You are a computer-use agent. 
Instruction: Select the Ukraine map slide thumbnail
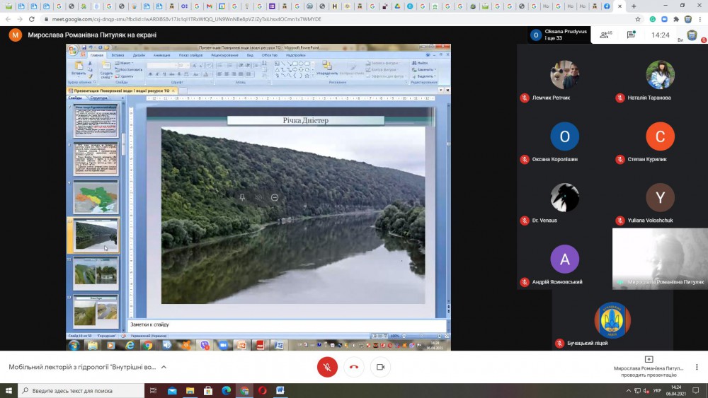pyautogui.click(x=96, y=197)
